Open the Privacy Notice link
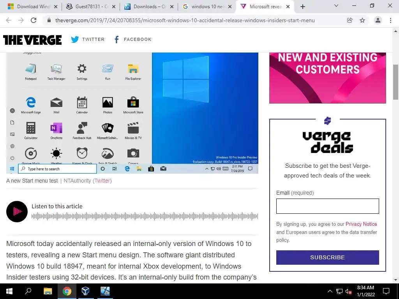The height and width of the screenshot is (299, 399). click(361, 224)
